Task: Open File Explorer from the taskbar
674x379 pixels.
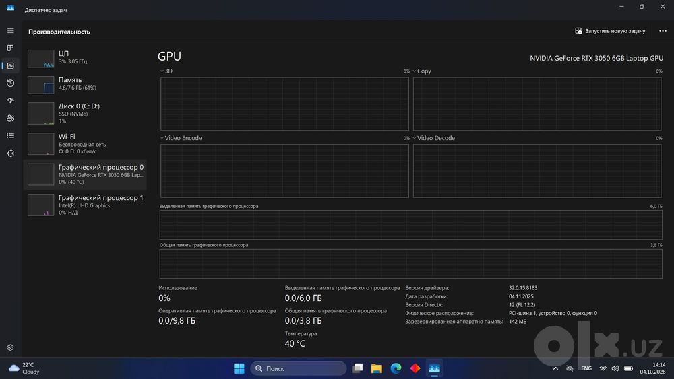Action: coord(377,368)
